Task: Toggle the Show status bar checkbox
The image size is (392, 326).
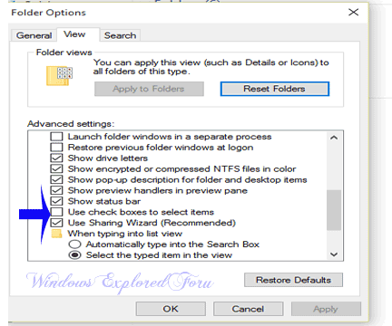Action: (x=56, y=201)
